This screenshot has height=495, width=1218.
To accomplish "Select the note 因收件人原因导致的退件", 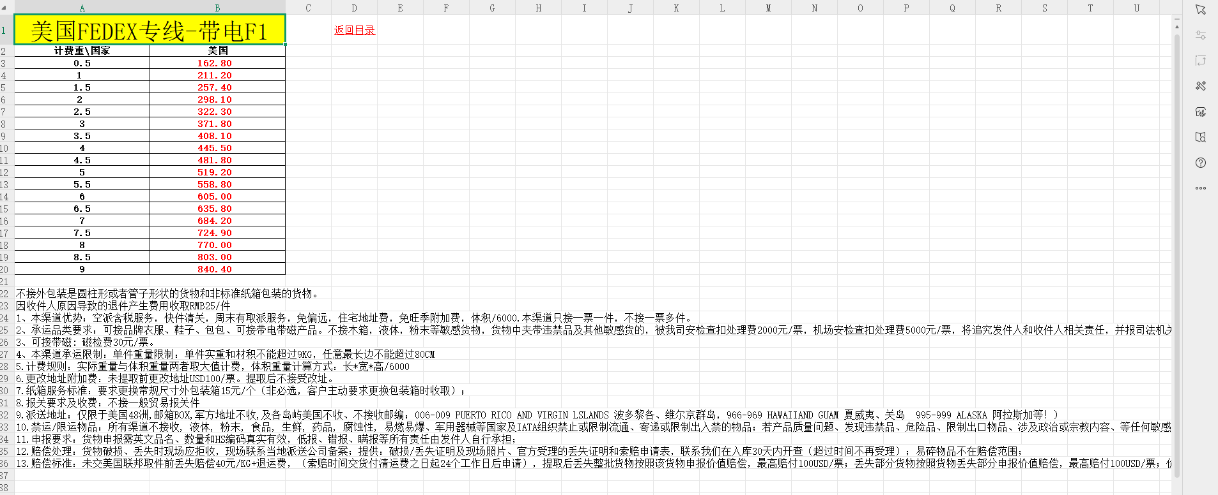I will [123, 306].
